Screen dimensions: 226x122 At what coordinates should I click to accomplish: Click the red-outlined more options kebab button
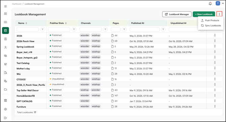click(x=219, y=14)
